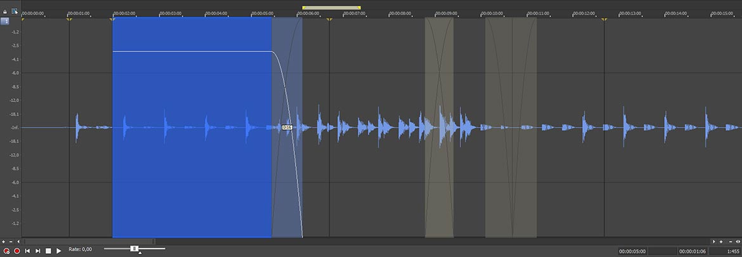
Task: Click the yellow loop region bar above ruler
Action: coord(331,8)
